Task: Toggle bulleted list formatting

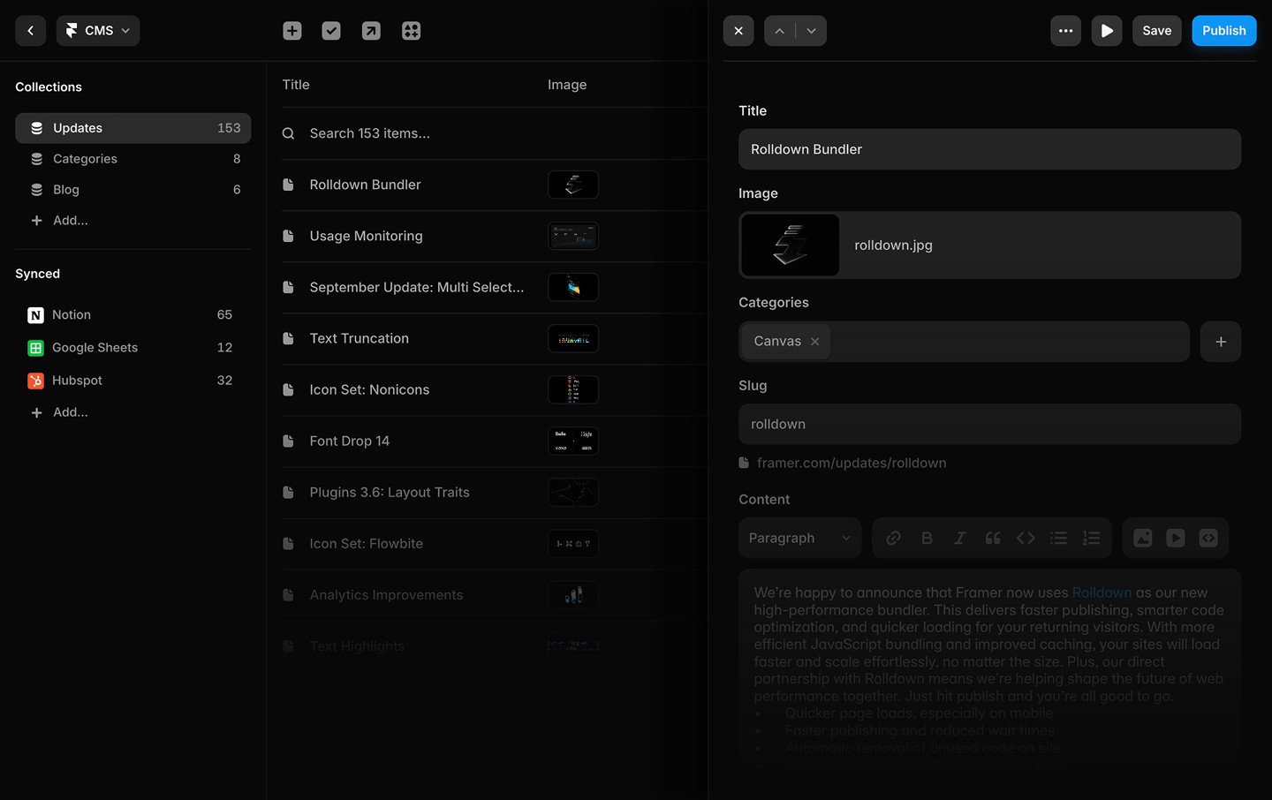Action: [1058, 538]
